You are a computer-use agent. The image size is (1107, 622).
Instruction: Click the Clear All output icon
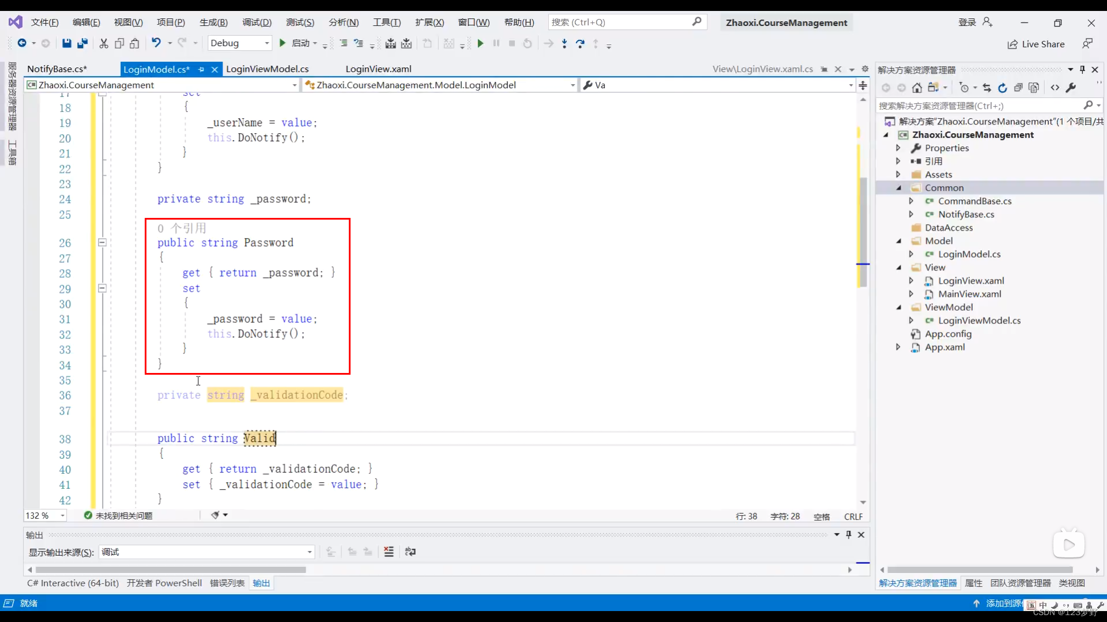coord(389,552)
